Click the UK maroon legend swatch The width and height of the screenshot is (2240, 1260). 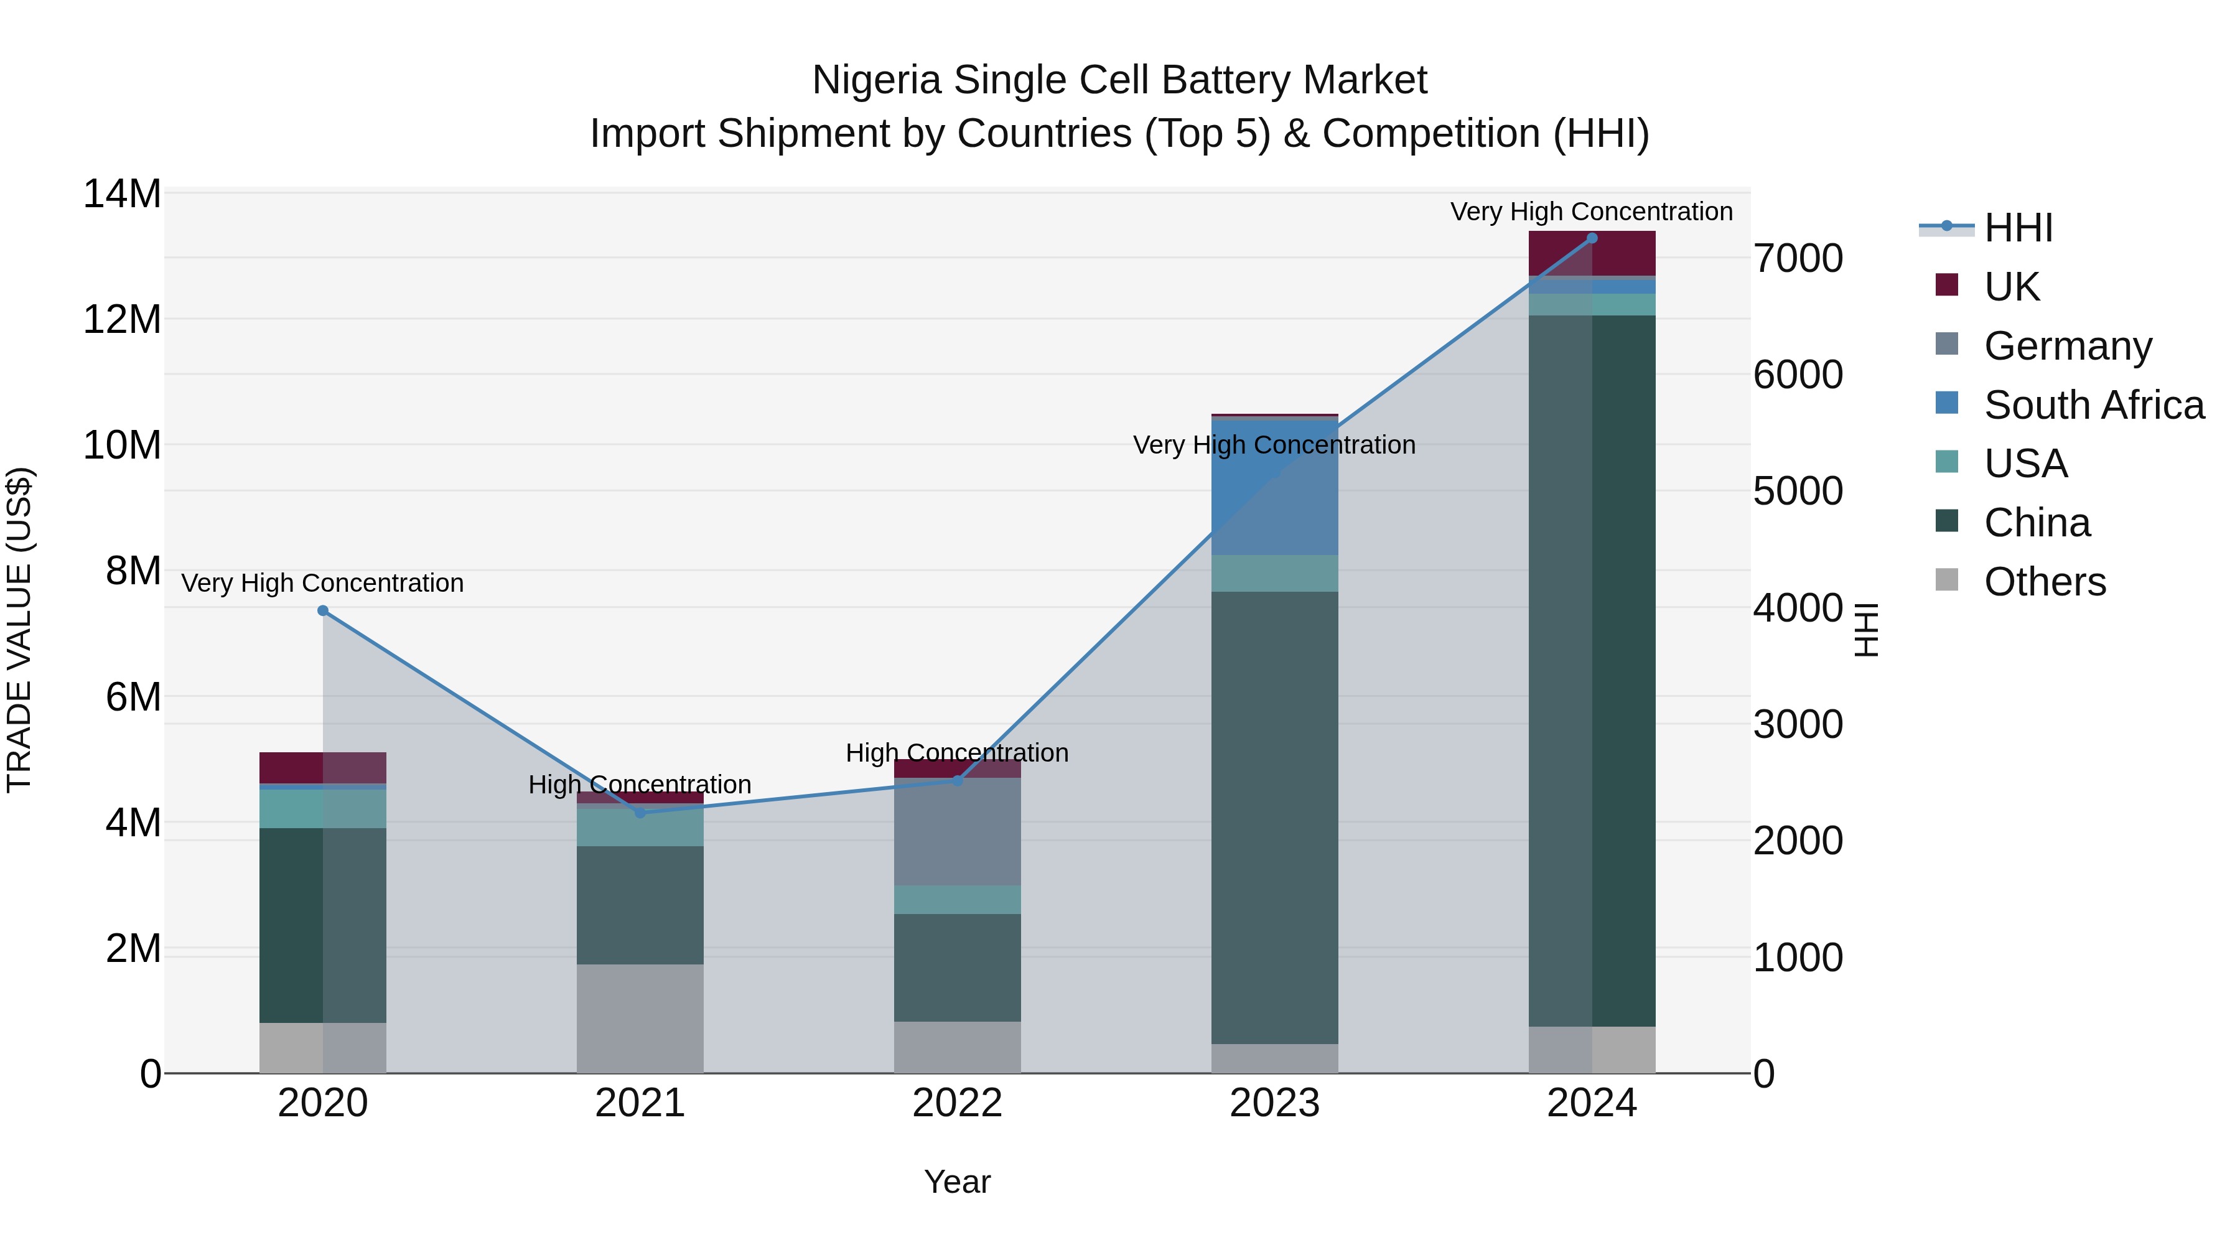click(1947, 284)
